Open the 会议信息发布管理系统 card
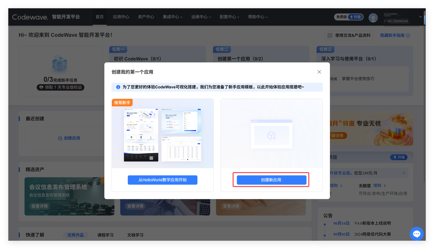The height and width of the screenshot is (249, 434). click(x=69, y=196)
